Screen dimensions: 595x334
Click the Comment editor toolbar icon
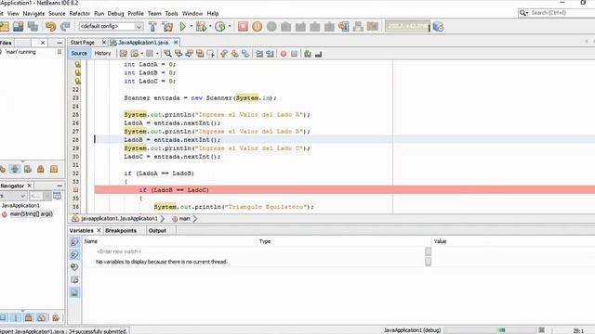point(308,54)
